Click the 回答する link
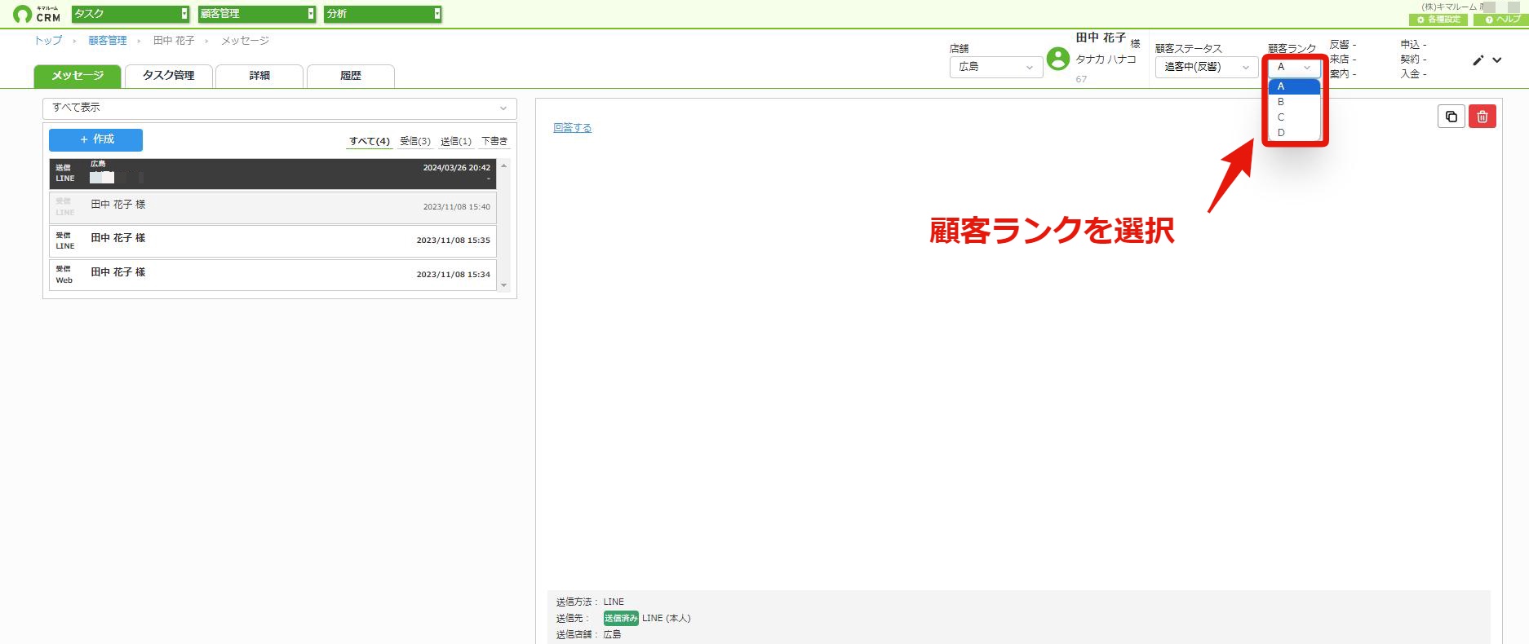Screen dimensions: 1529x644 point(572,128)
